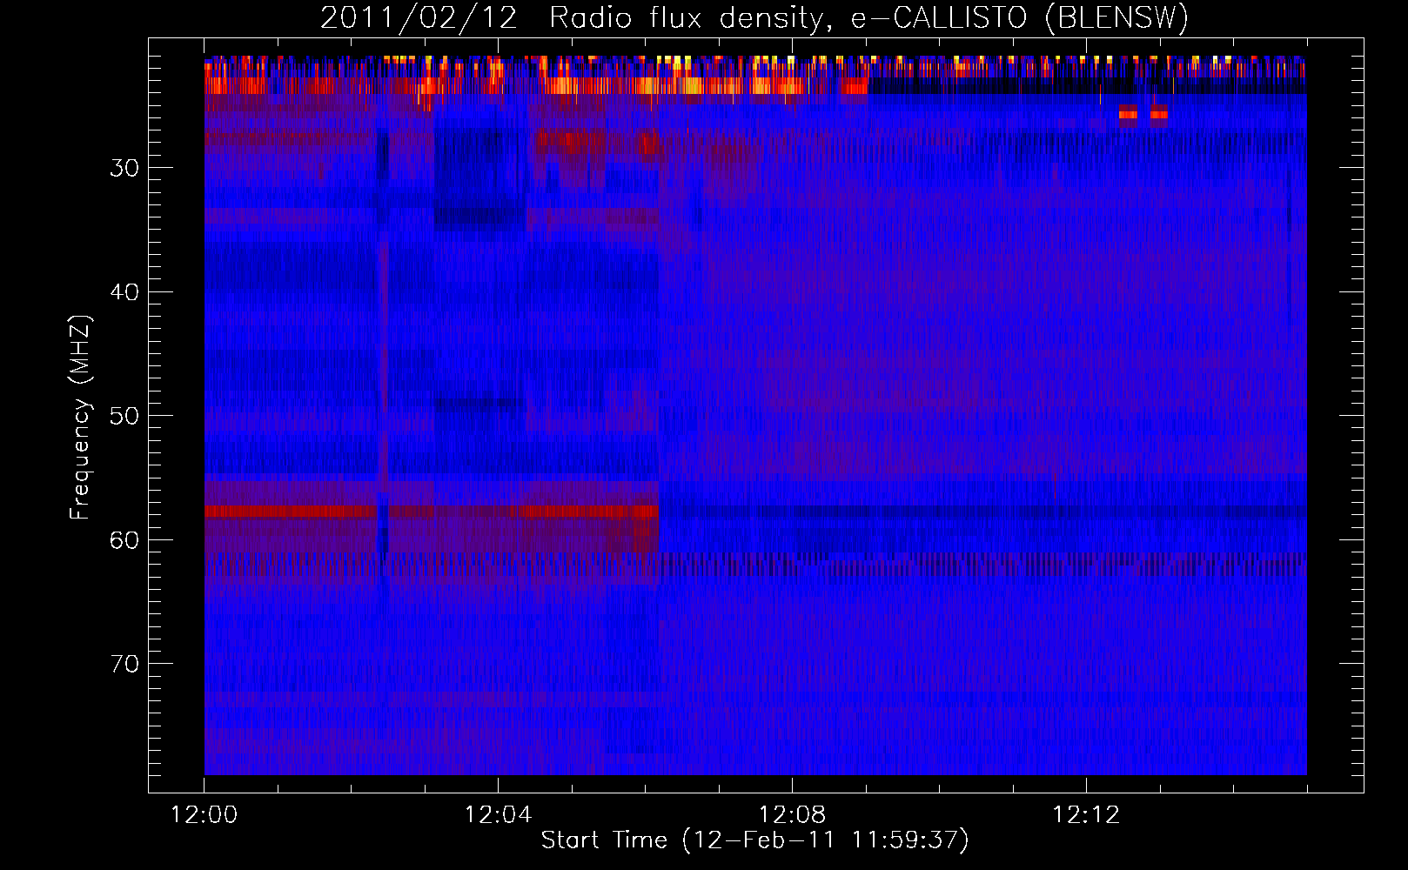Click the '70' frequency tick label
The height and width of the screenshot is (870, 1408).
(x=124, y=664)
